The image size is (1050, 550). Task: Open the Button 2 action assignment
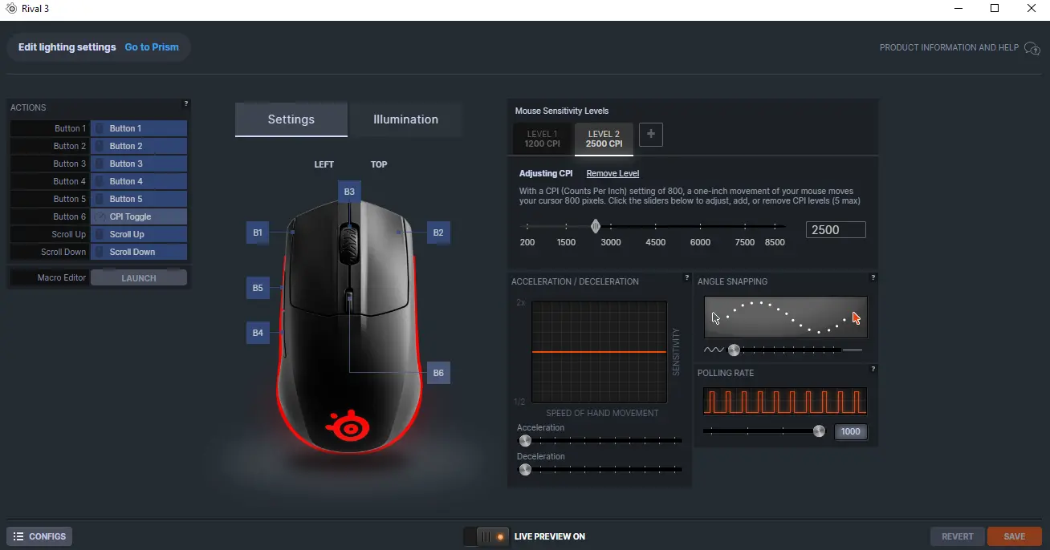coord(139,146)
